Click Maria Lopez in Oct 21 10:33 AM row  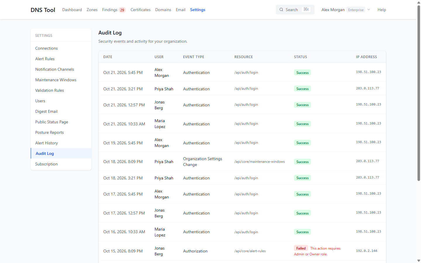coord(160,124)
